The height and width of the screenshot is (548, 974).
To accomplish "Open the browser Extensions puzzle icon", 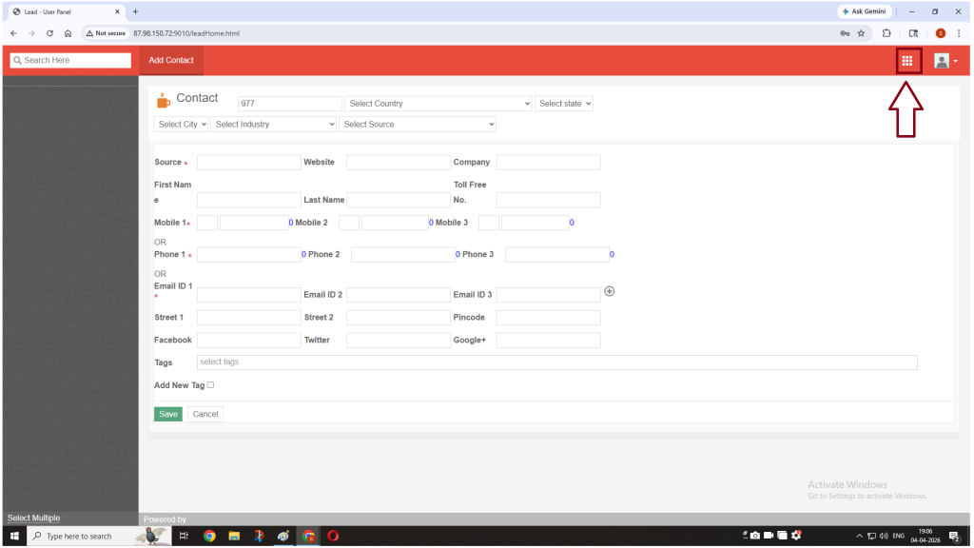I will point(886,33).
